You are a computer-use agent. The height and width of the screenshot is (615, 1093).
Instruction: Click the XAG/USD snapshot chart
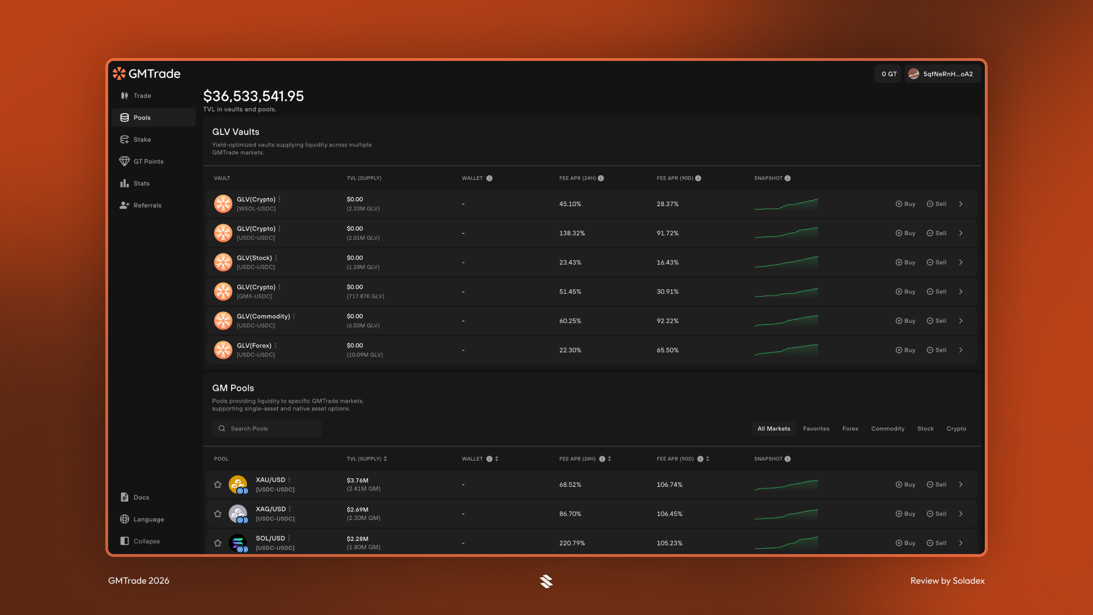[786, 514]
